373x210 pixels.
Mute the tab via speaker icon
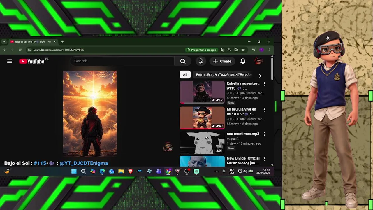(x=50, y=42)
